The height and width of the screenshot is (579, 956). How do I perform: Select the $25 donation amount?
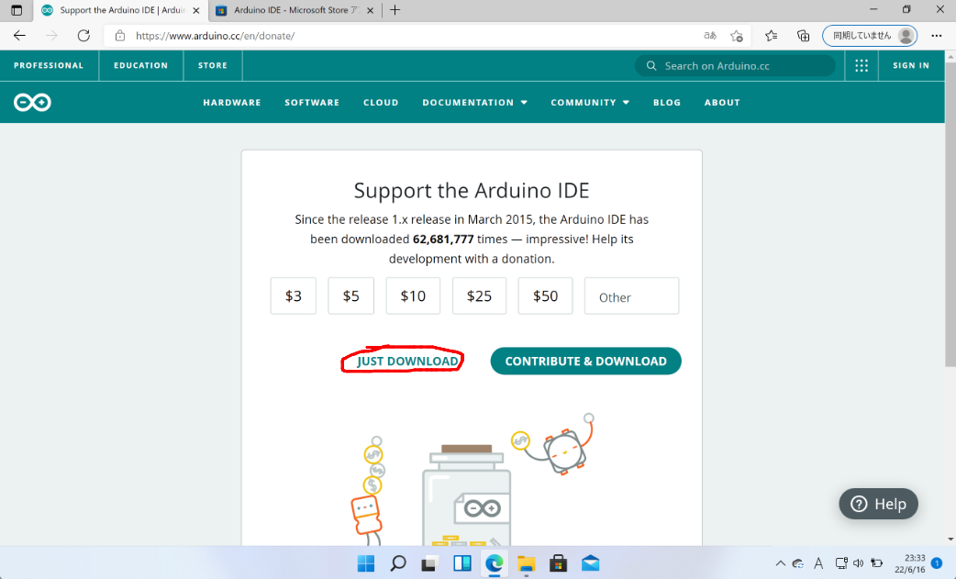pos(479,295)
